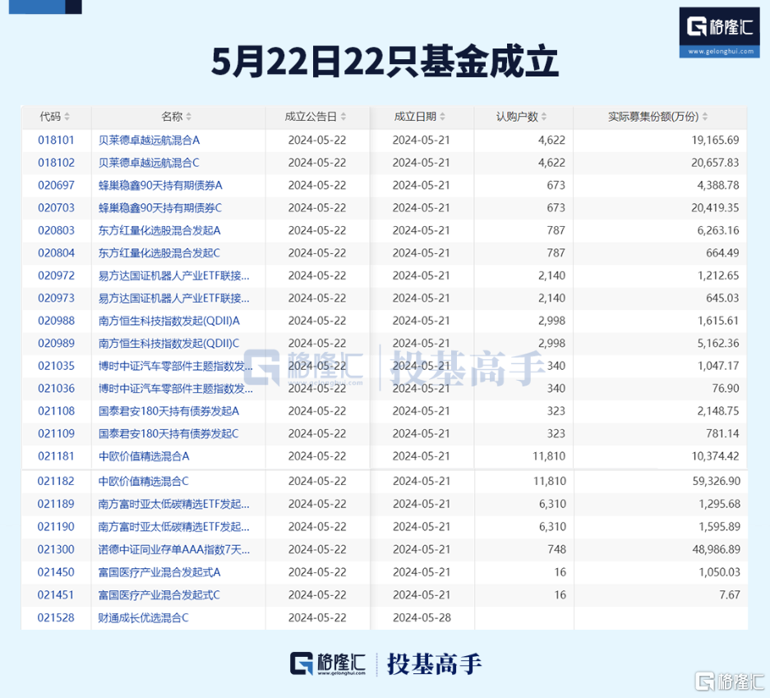Select 国泰君安180天持有债券发起C
Viewport: 770px width, 698px height.
click(168, 434)
